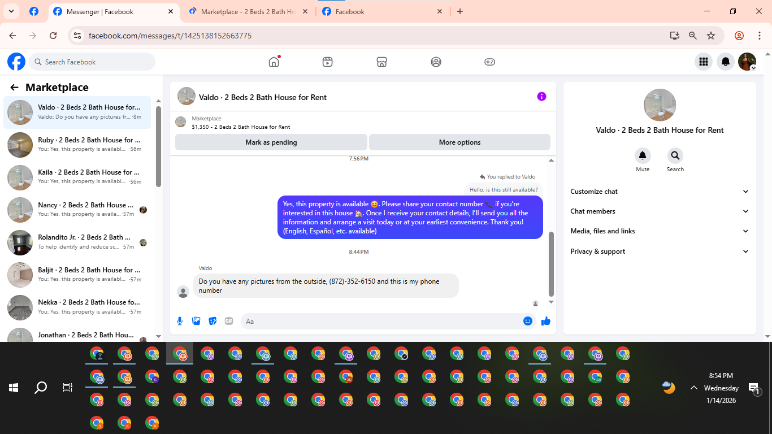
Task: Bookmark this page with the star icon
Action: click(x=711, y=36)
